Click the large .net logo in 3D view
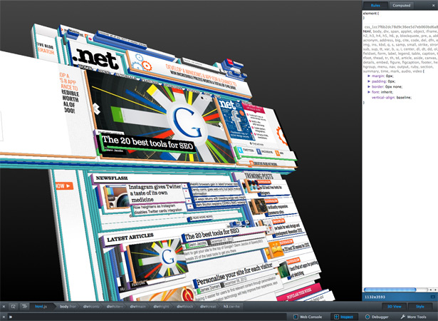Screen dimensions: 438x321 click(96, 58)
